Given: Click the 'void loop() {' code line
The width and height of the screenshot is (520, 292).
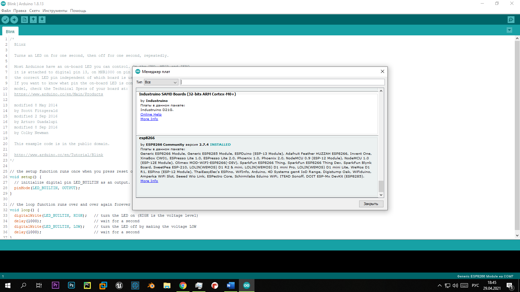Looking at the screenshot, I should point(24,210).
